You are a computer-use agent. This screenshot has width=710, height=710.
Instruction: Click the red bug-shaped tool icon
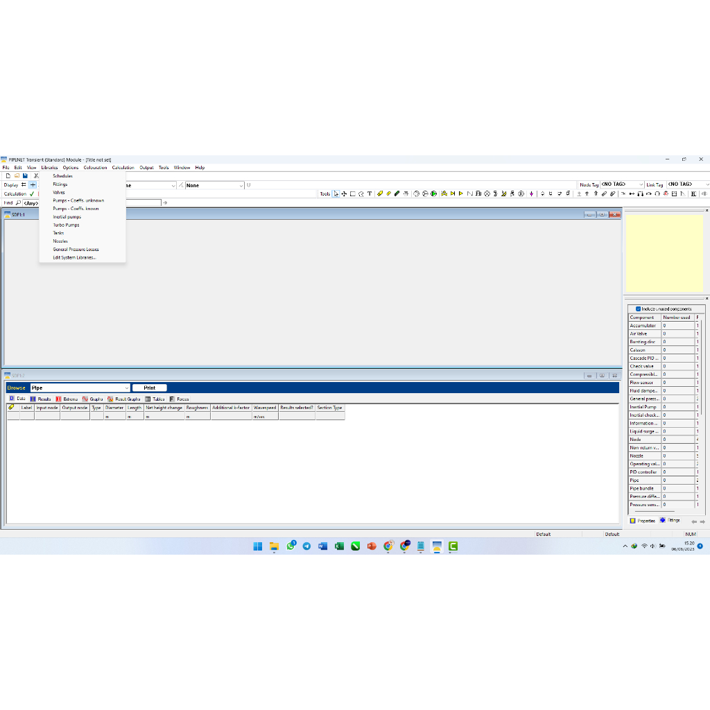click(666, 194)
